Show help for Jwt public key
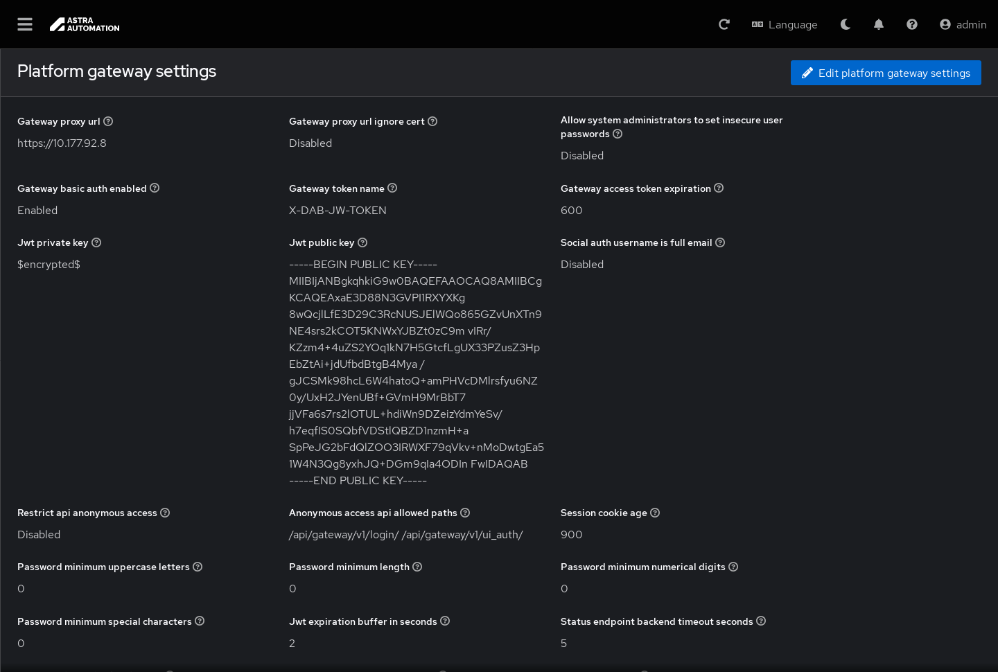The height and width of the screenshot is (672, 998). coord(362,242)
